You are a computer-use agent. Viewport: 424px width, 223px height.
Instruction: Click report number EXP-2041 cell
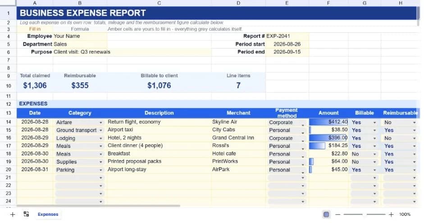pos(287,36)
